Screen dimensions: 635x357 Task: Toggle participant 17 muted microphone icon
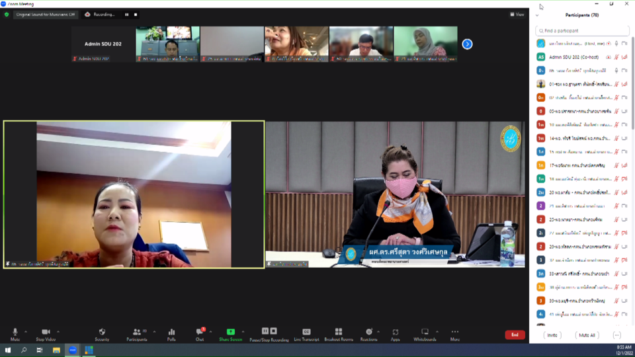point(616,165)
